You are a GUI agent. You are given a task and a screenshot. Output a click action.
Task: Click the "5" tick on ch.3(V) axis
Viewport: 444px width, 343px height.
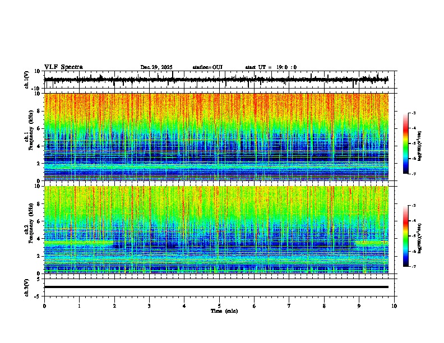click(x=39, y=279)
